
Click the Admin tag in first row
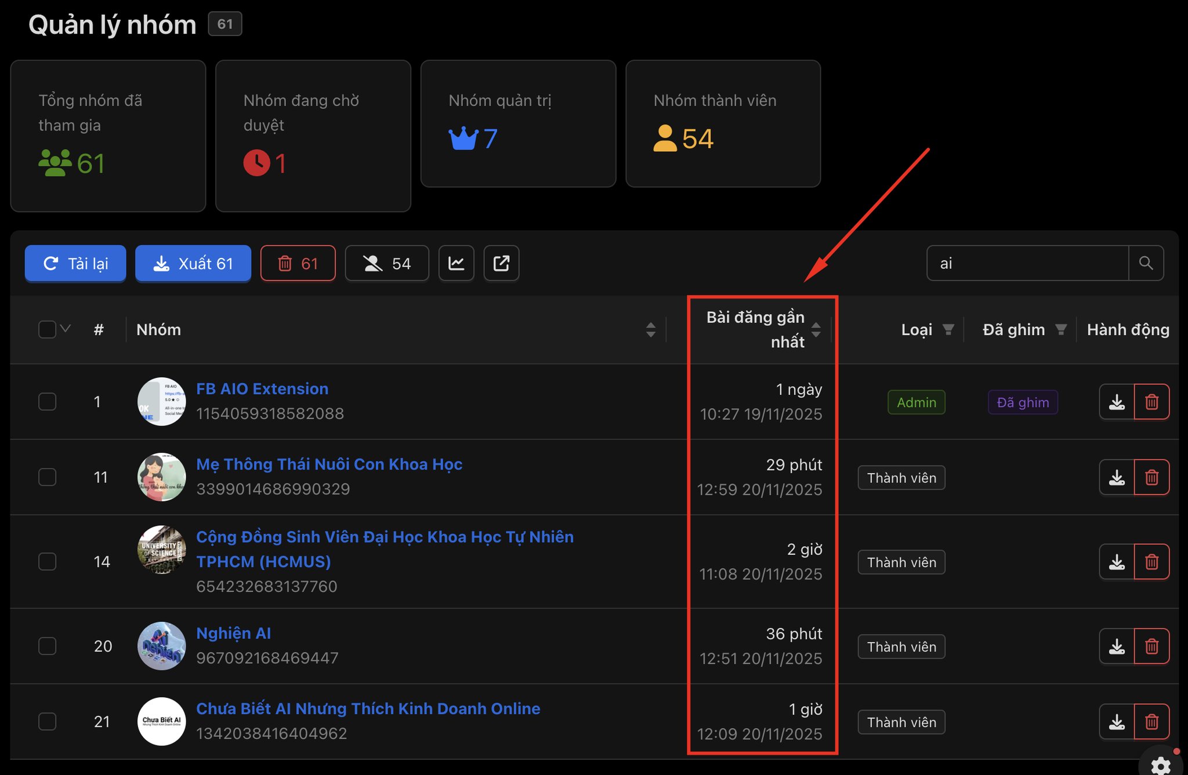(917, 402)
